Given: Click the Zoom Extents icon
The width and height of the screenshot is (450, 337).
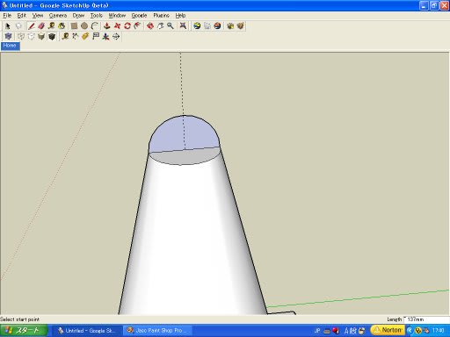Looking at the screenshot, I should pos(183,26).
